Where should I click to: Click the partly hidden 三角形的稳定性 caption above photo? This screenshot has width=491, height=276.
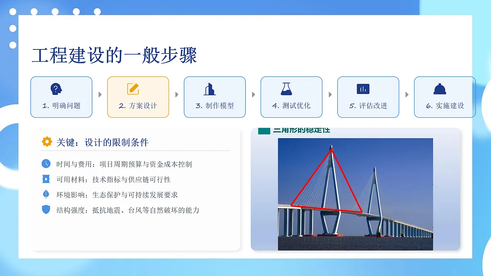point(302,130)
